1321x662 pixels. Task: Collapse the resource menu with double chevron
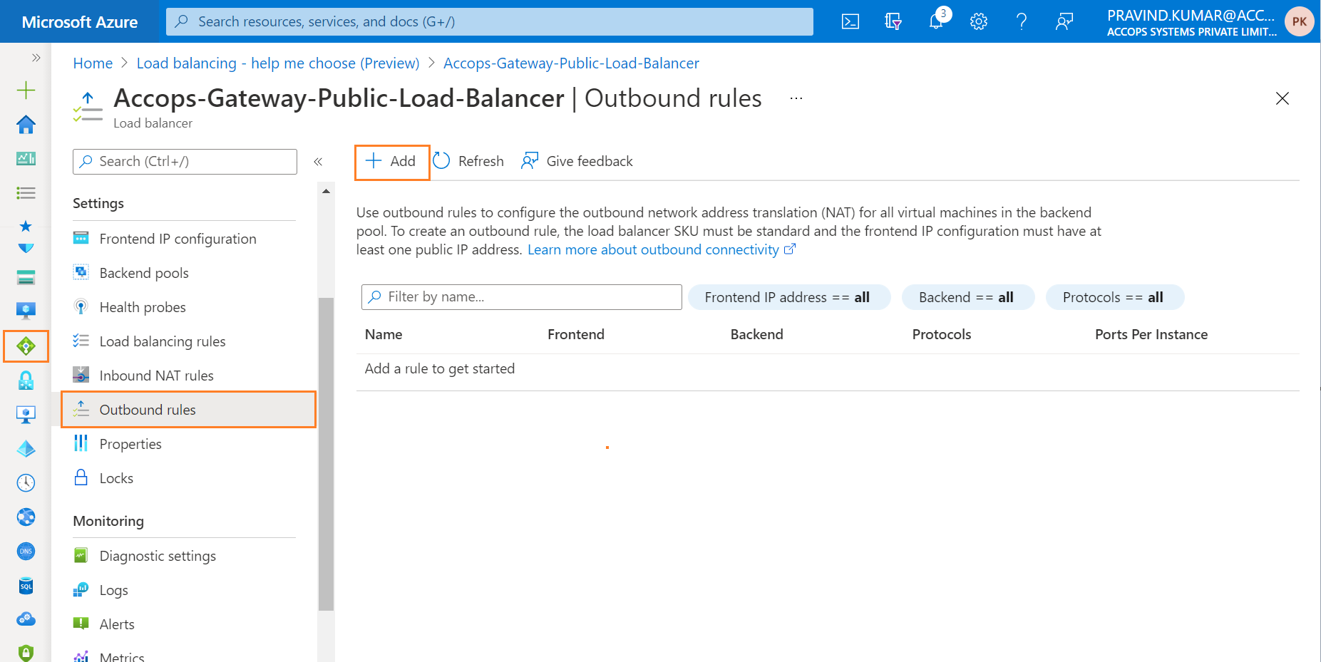[x=318, y=162]
